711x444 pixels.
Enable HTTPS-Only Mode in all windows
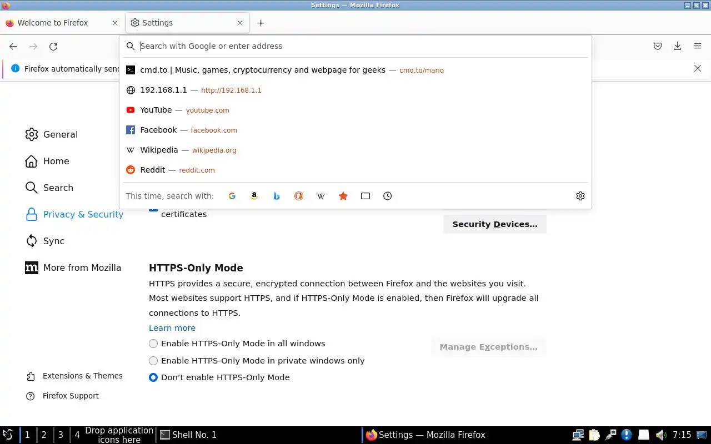click(153, 344)
